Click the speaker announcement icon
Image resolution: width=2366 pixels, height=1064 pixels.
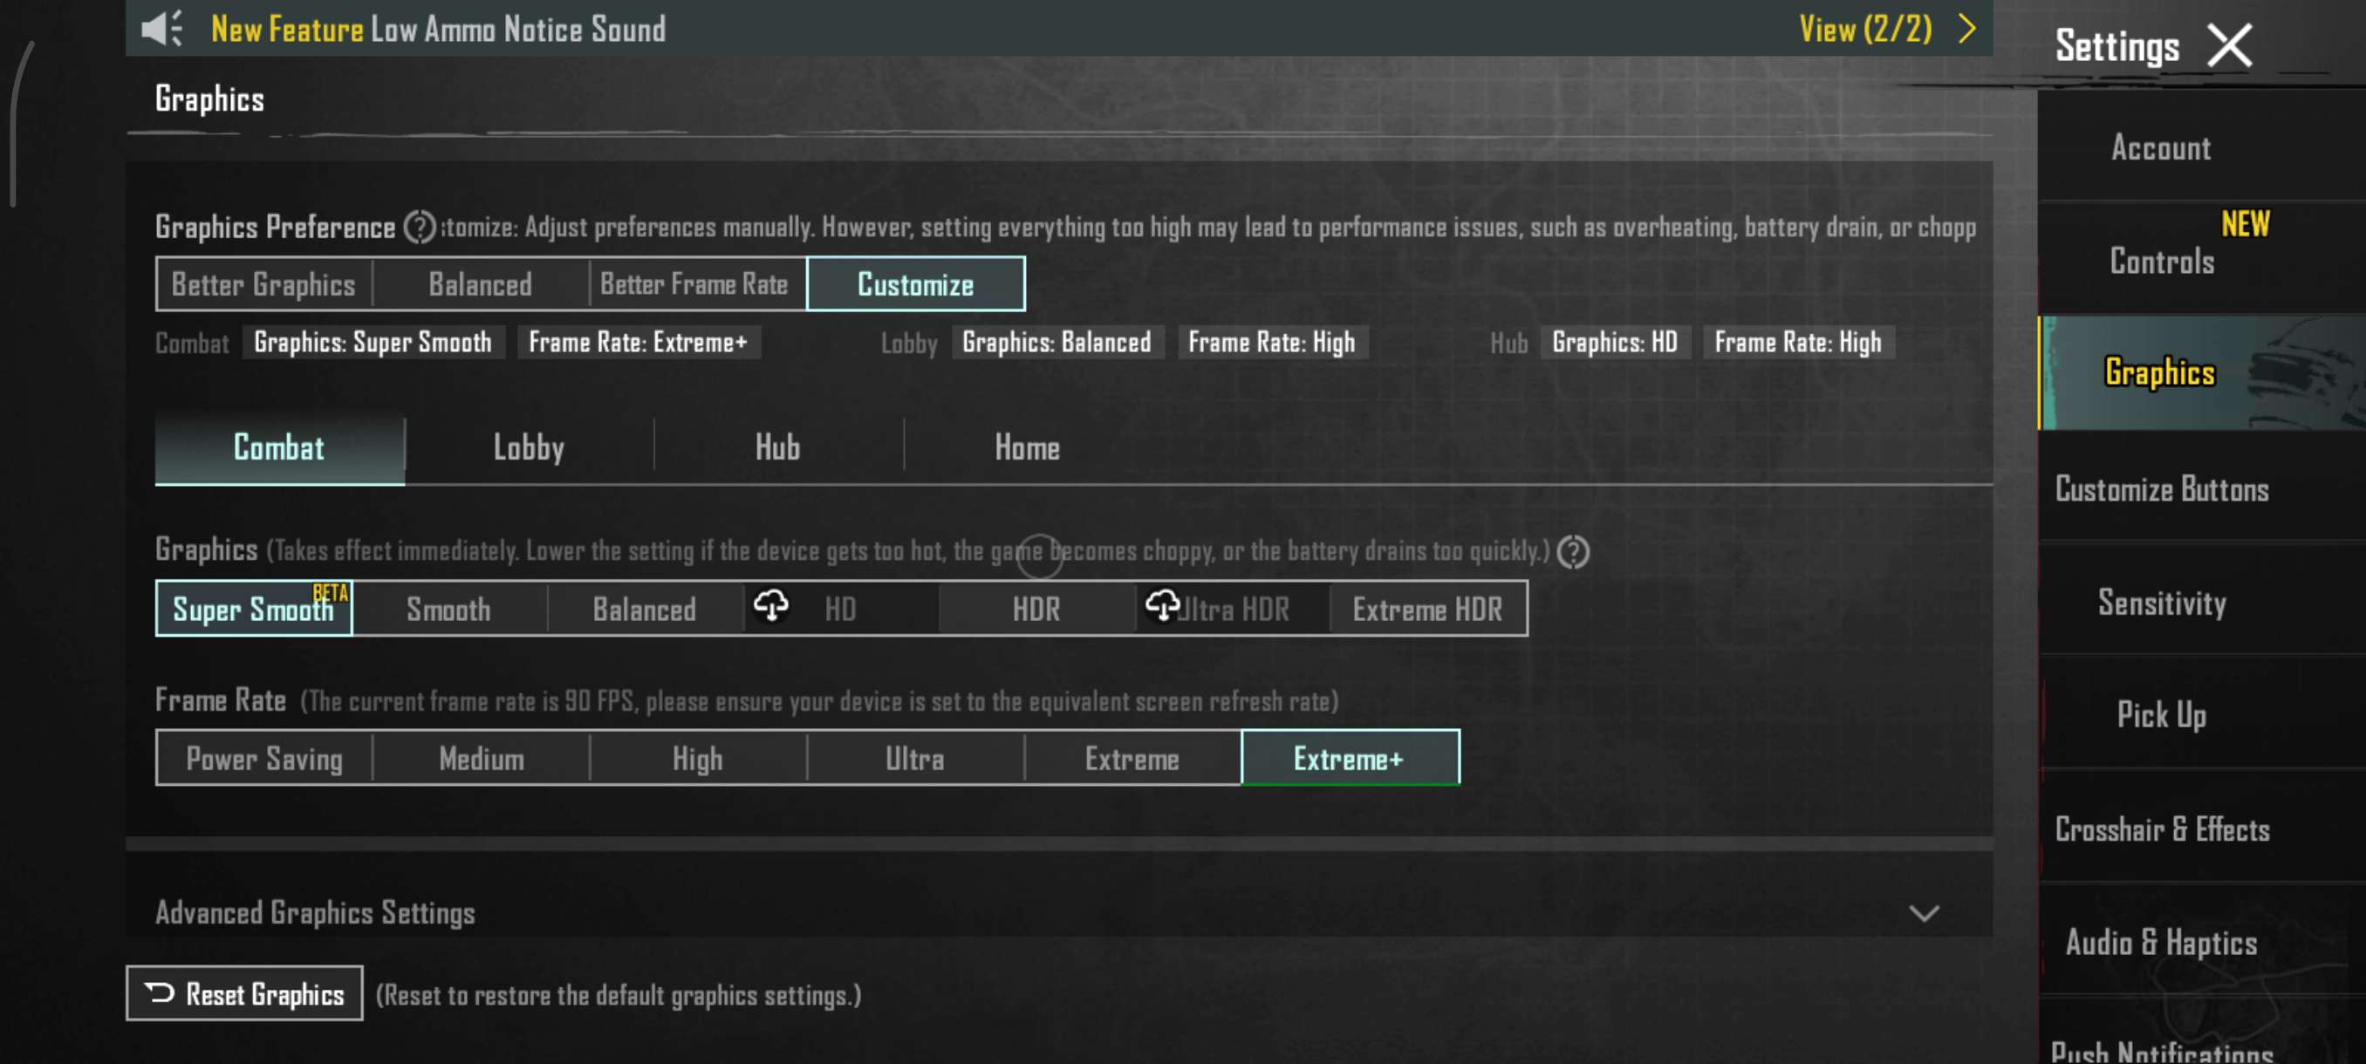coord(161,29)
